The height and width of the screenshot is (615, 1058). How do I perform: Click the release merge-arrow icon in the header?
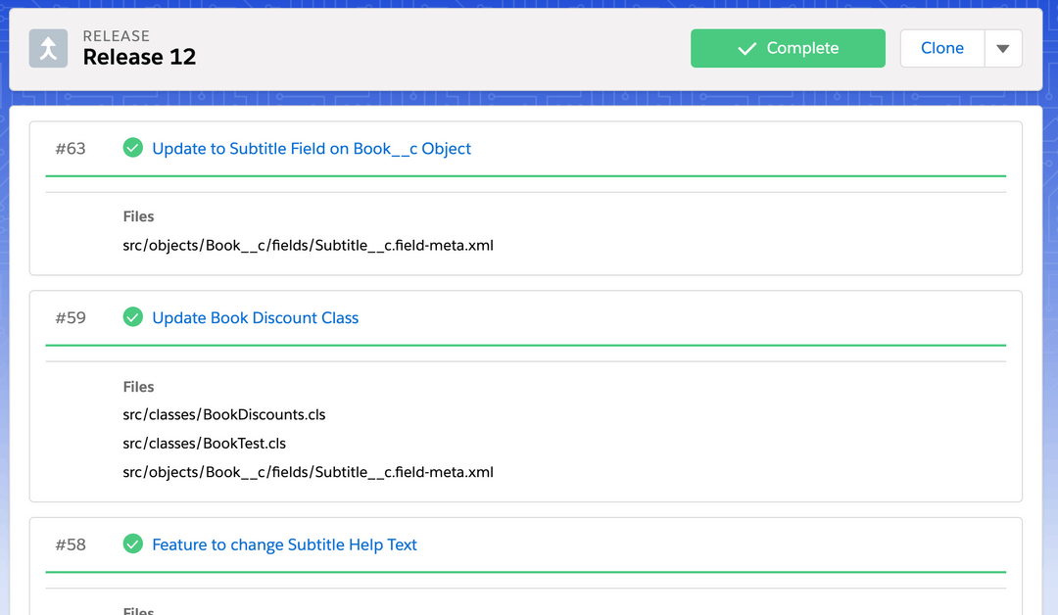[47, 47]
